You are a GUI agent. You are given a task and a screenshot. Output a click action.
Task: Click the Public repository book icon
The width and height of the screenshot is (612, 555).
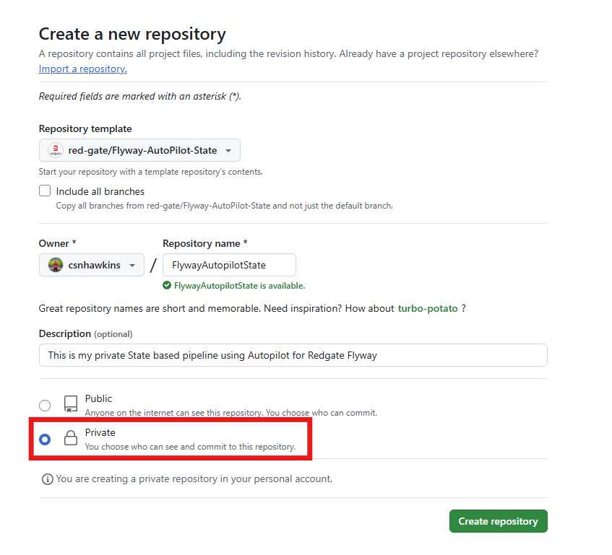[x=70, y=403]
